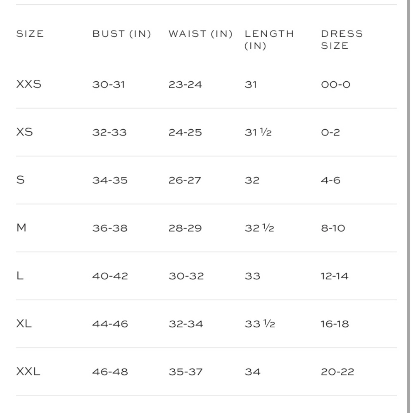
Task: Click the 00-0 dress size cell
Action: tap(335, 85)
